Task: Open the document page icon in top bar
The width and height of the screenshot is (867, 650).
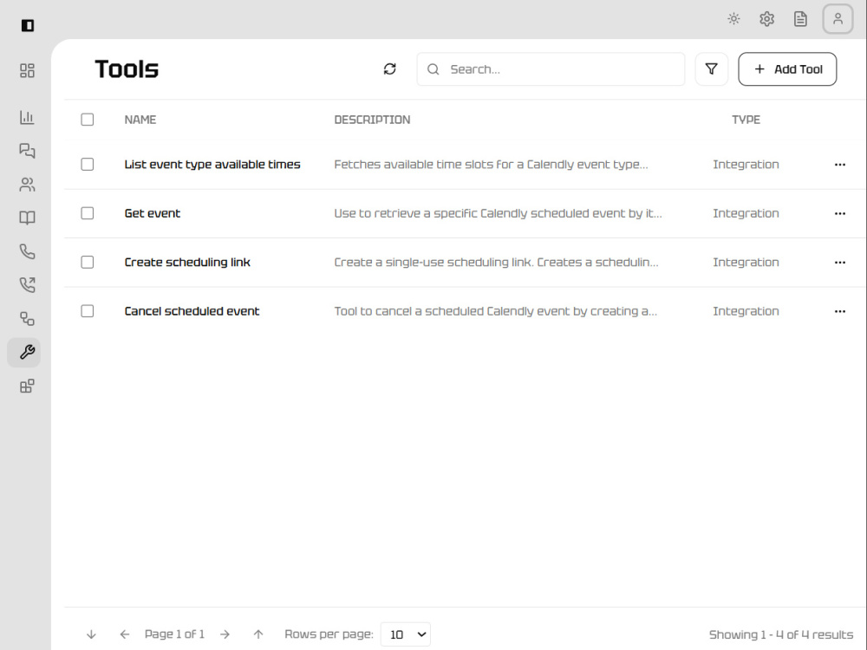Action: (x=800, y=19)
